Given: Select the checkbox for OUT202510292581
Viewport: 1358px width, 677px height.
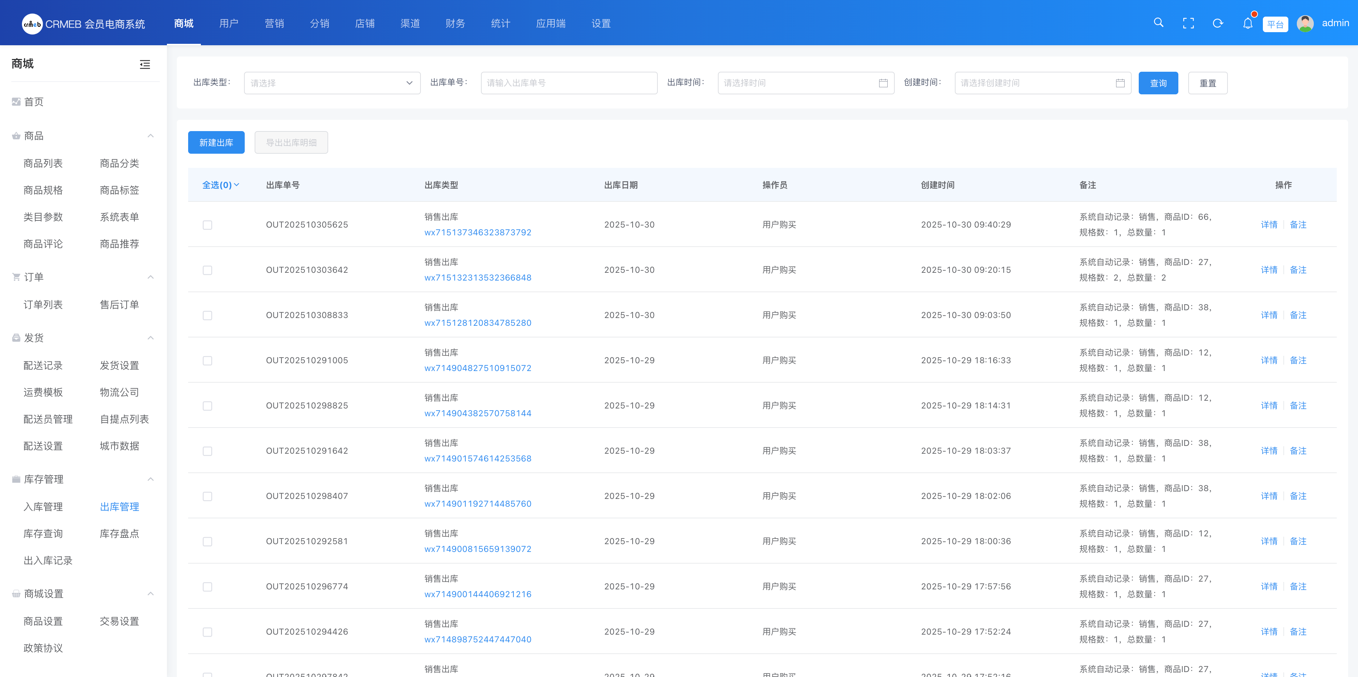Looking at the screenshot, I should [x=207, y=542].
